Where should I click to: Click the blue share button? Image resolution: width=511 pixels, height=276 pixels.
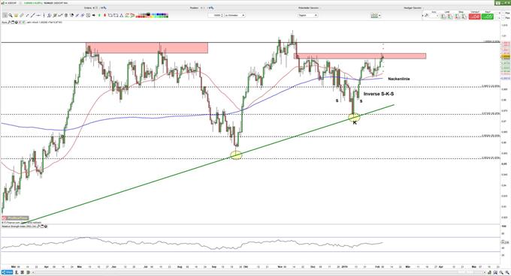pos(7,272)
